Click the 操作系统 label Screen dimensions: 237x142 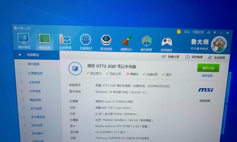click(x=75, y=92)
